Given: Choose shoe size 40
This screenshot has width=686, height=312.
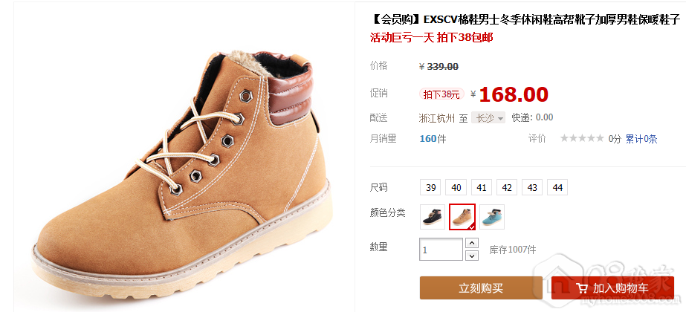Looking at the screenshot, I should (x=456, y=188).
